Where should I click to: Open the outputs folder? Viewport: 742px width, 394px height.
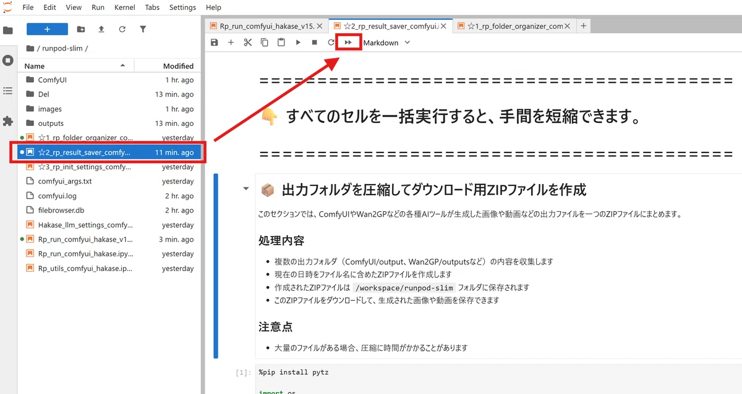coord(109,124)
